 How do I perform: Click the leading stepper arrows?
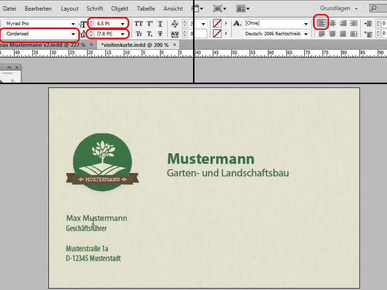pyautogui.click(x=91, y=34)
